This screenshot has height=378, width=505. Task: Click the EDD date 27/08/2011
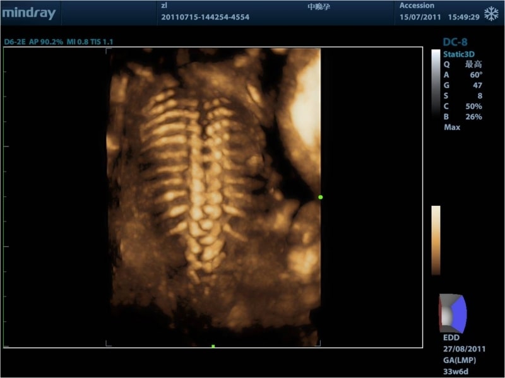click(x=464, y=349)
